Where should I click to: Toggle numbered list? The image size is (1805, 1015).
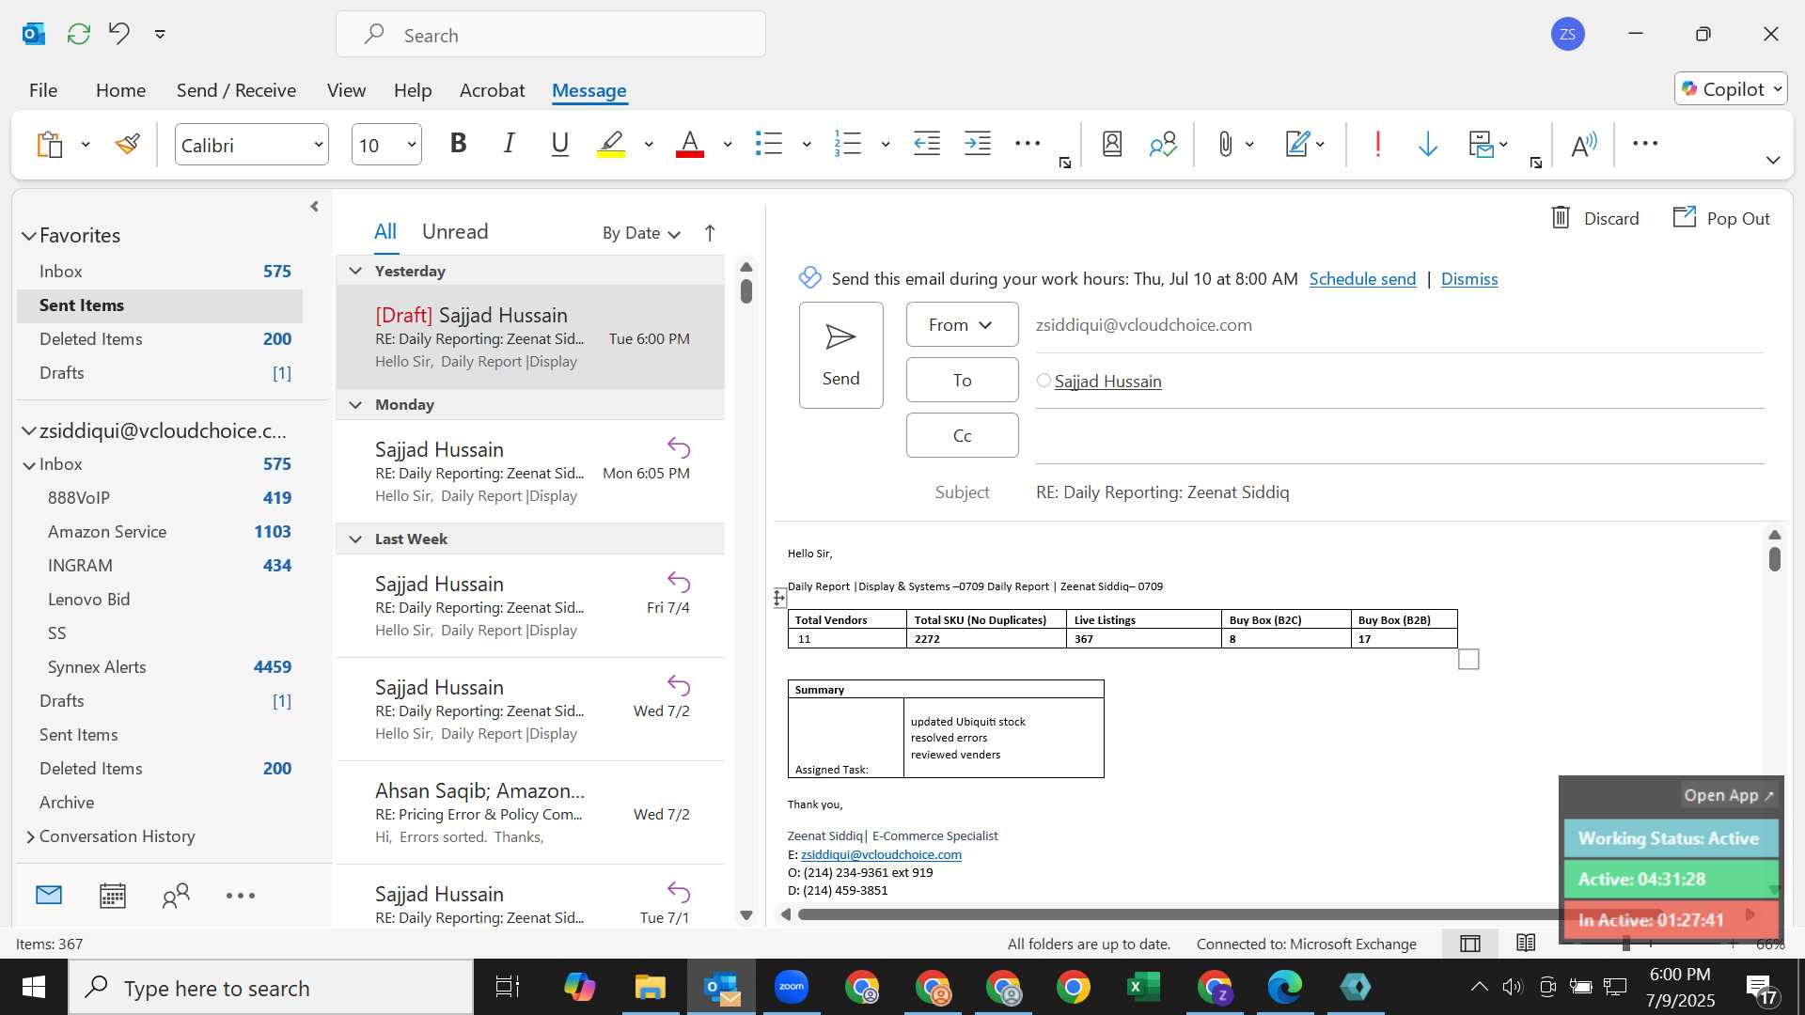848,144
